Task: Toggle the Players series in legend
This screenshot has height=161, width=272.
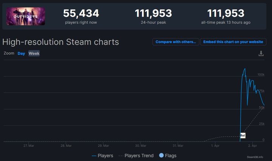Action: coord(102,155)
